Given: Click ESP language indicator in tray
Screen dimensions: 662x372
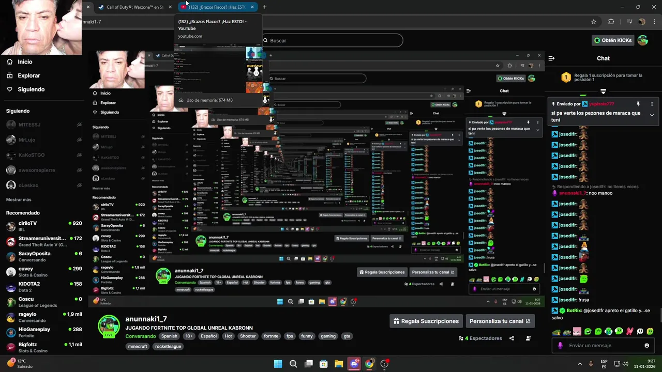Looking at the screenshot, I should click(x=604, y=364).
